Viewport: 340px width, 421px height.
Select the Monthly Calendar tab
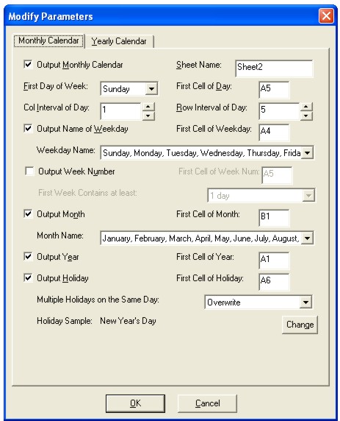pyautogui.click(x=48, y=40)
